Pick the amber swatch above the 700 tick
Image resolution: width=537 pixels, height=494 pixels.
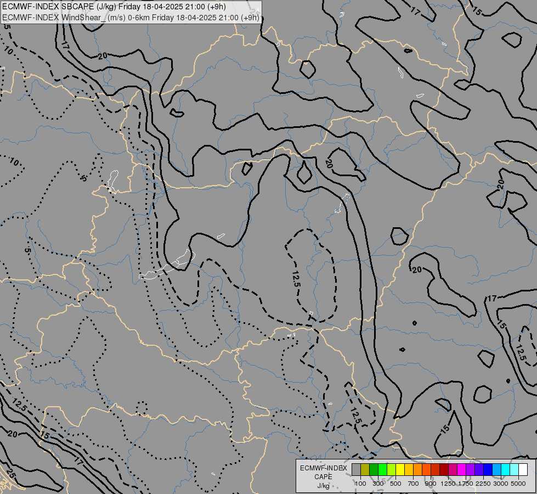click(x=409, y=469)
